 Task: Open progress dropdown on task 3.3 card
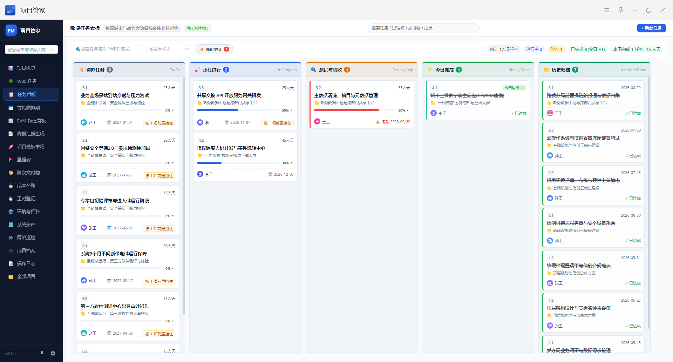click(287, 110)
